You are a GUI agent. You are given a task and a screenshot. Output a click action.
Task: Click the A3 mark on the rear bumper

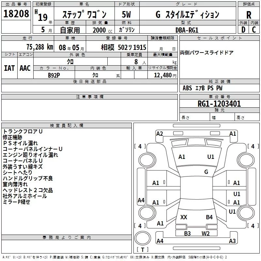[x=232, y=241]
